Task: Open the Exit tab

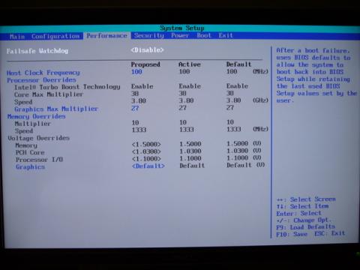Action: coord(226,35)
